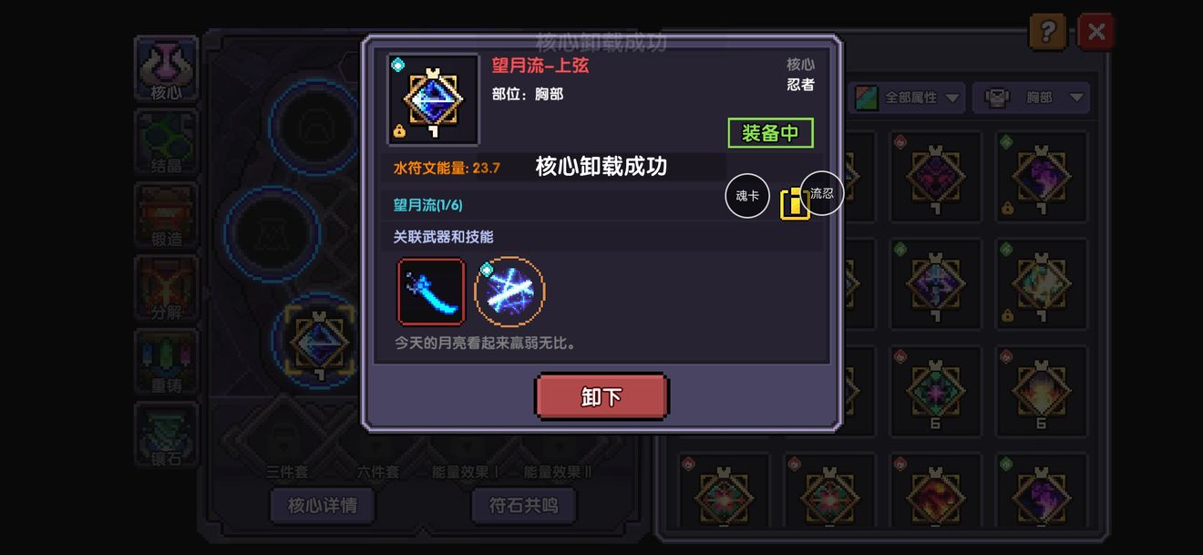Open the 结晶 sidebar tab

(166, 143)
